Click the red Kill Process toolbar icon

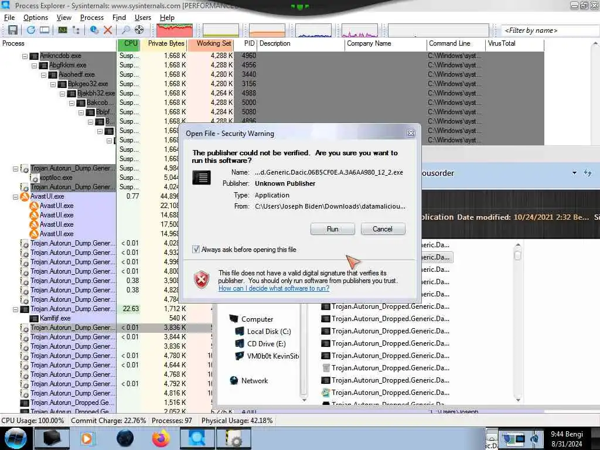pyautogui.click(x=108, y=30)
